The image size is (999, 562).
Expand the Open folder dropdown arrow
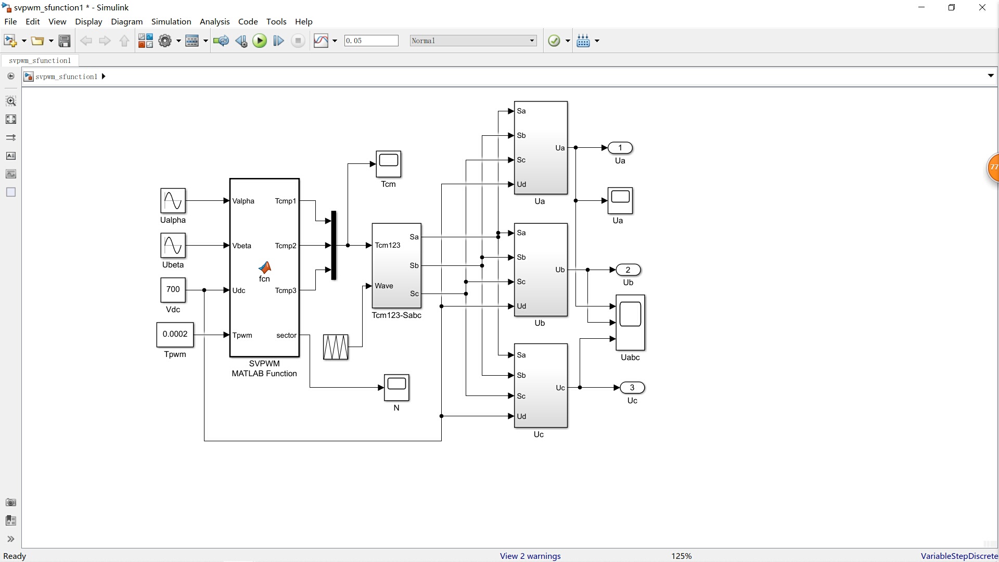(x=51, y=41)
